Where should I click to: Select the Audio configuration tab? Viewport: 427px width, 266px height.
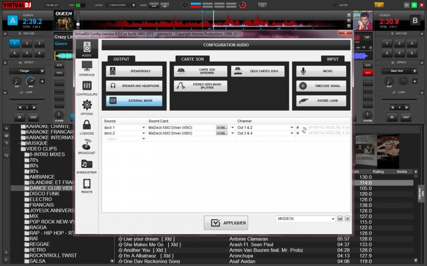tap(86, 49)
